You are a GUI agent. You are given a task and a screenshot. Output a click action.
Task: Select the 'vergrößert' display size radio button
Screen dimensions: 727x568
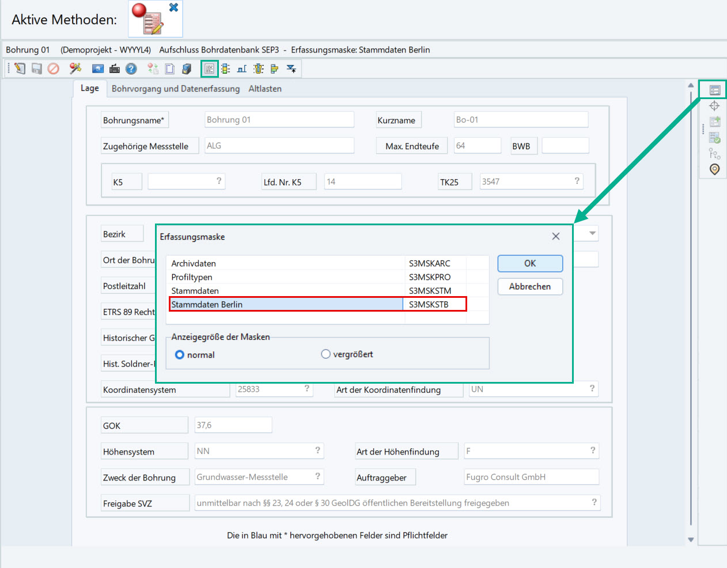(x=325, y=354)
